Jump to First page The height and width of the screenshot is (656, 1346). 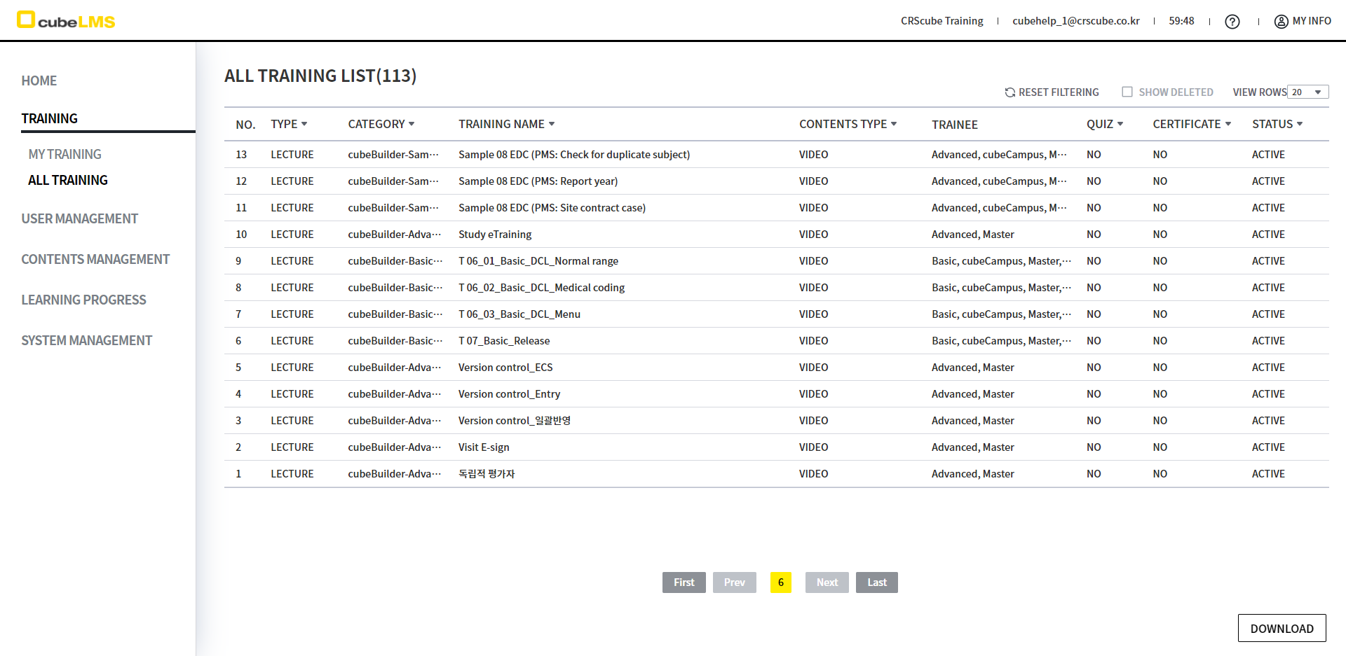tap(684, 582)
